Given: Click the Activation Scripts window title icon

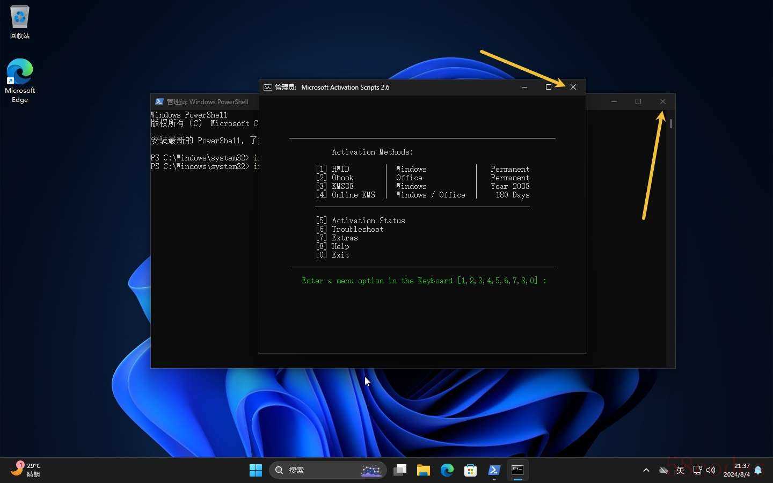Looking at the screenshot, I should (268, 87).
